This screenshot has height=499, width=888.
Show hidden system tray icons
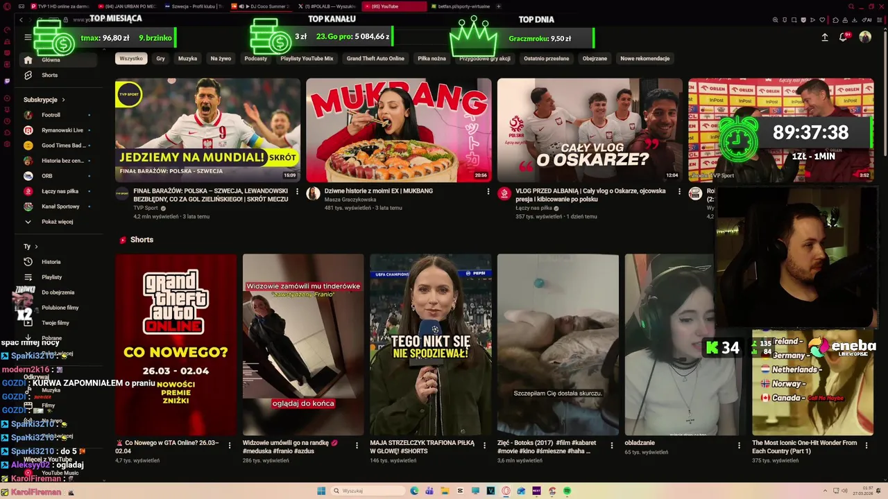coord(825,491)
